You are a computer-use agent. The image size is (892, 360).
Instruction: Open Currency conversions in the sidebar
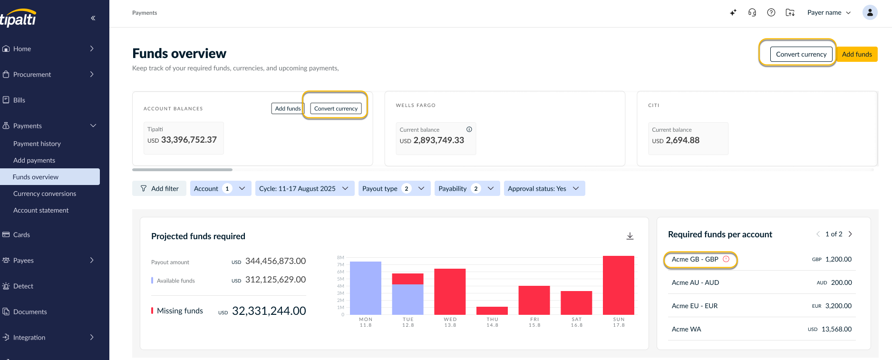(45, 194)
